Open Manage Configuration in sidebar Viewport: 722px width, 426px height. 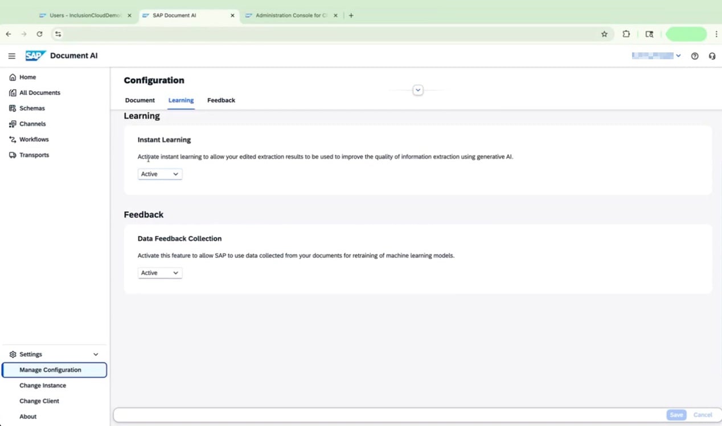click(55, 370)
